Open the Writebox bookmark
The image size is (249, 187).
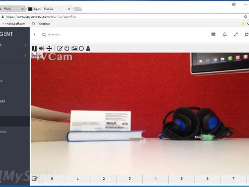pyautogui.click(x=41, y=23)
